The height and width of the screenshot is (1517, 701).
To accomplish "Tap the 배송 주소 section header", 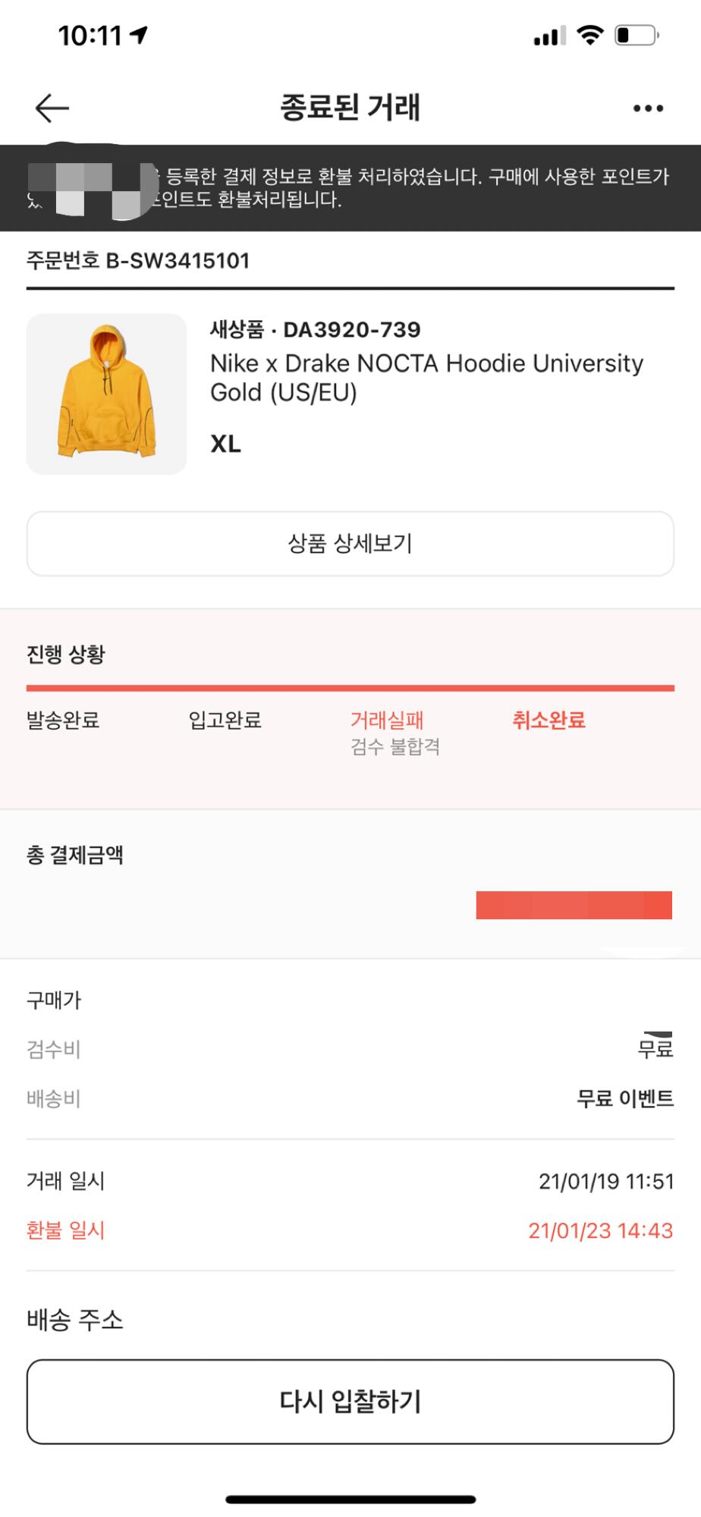I will (74, 1321).
